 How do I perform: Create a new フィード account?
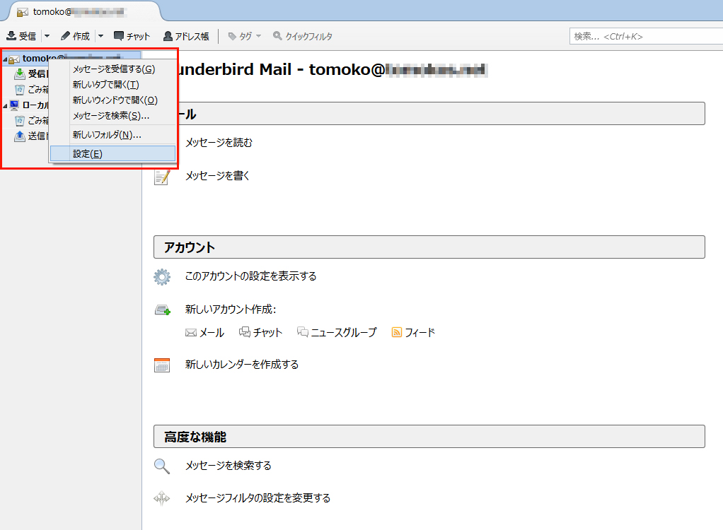click(x=413, y=332)
